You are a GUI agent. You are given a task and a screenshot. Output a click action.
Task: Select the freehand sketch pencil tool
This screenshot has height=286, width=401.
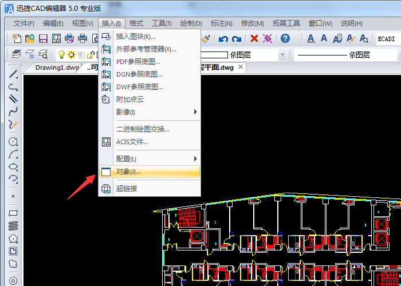point(13,124)
